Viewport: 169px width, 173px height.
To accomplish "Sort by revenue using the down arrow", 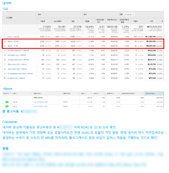I will coord(162,21).
